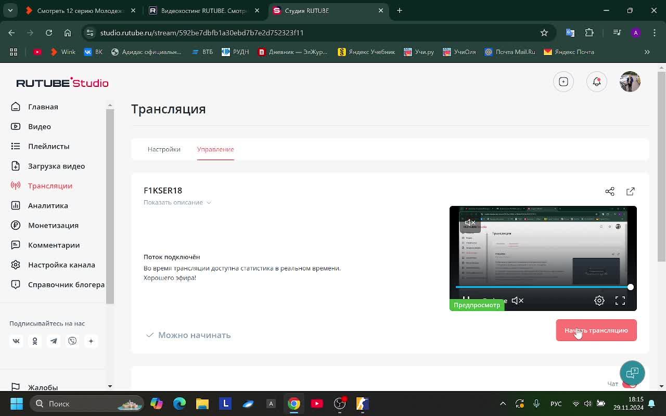Switch to the Настройки tab
The image size is (666, 416).
point(164,149)
